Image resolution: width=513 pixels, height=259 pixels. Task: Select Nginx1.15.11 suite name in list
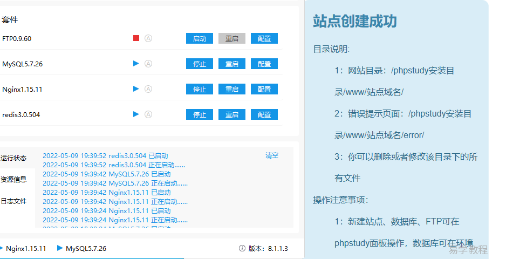[x=22, y=90]
